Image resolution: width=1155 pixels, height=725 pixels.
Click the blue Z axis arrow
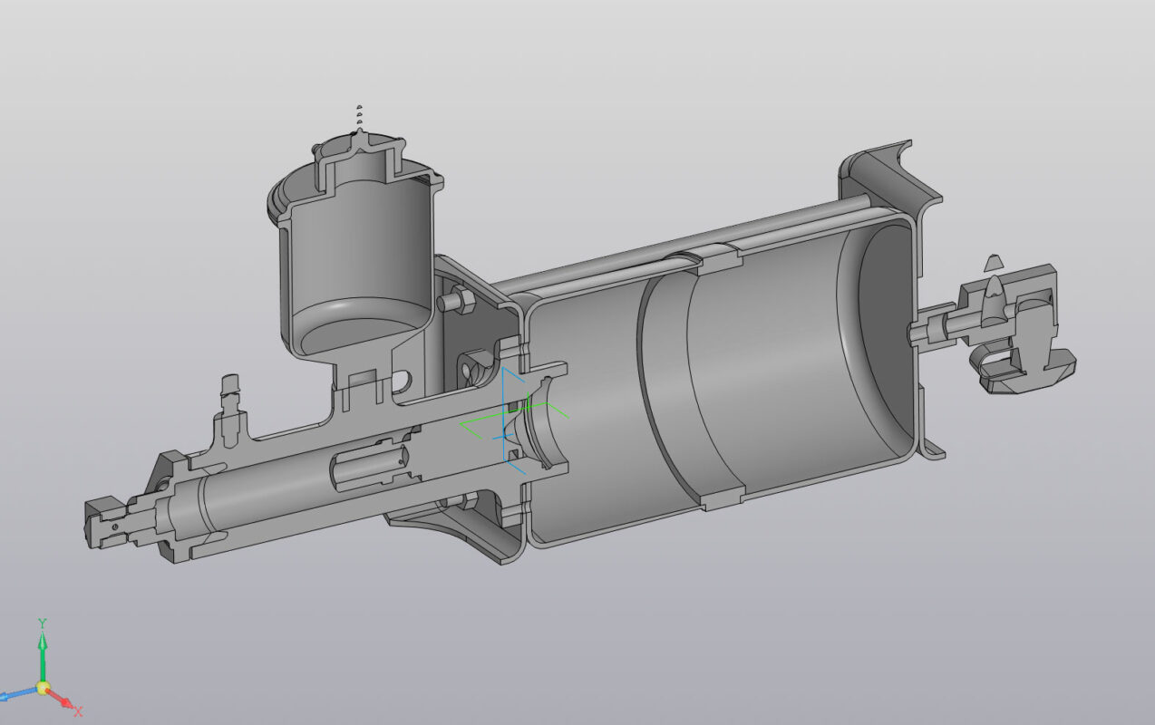(13, 695)
